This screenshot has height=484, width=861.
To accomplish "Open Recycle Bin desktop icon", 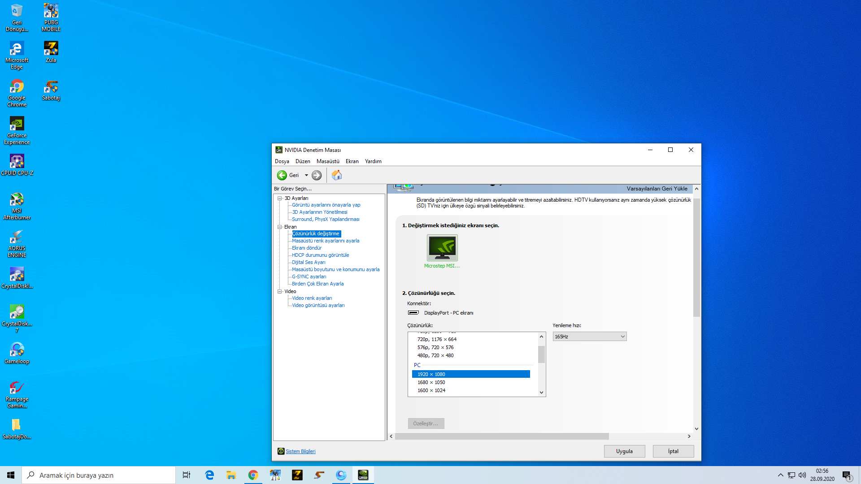I will pos(17,18).
